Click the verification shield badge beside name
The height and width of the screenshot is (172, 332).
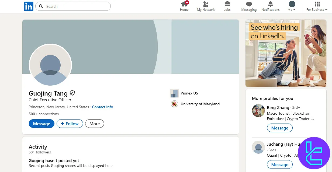72,93
